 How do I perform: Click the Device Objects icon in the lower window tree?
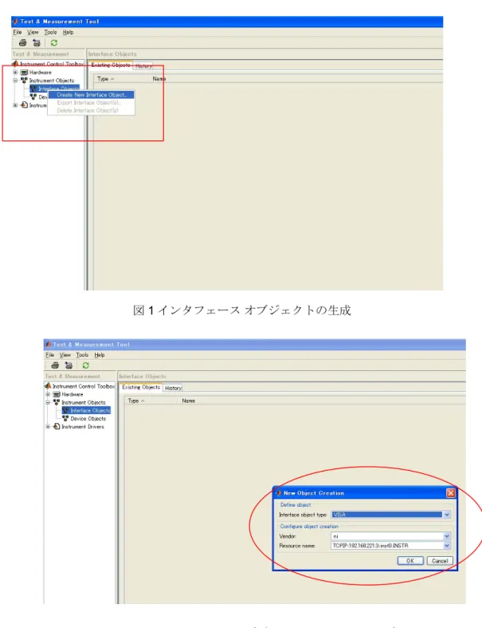point(65,418)
